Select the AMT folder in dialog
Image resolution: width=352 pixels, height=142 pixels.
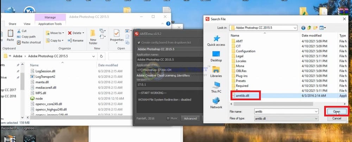click(237, 41)
